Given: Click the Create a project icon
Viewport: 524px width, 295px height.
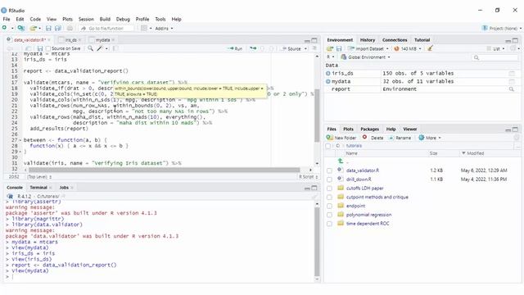Looking at the screenshot, I should pos(21,28).
